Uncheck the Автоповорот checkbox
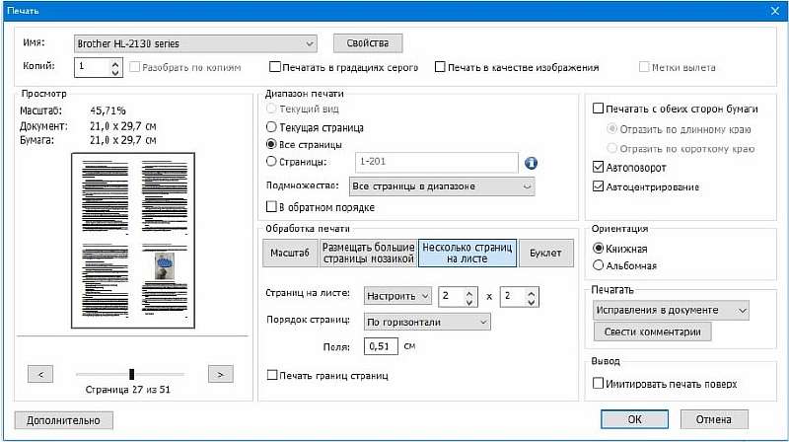The image size is (789, 442). coord(597,168)
